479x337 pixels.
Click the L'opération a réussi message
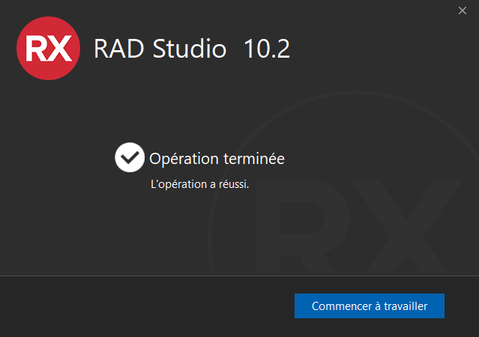coord(199,183)
